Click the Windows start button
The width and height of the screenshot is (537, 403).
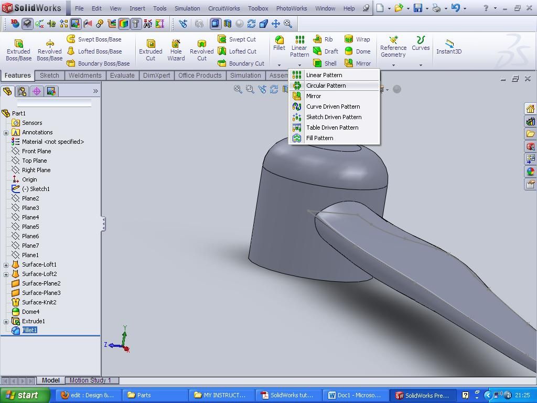(x=25, y=395)
